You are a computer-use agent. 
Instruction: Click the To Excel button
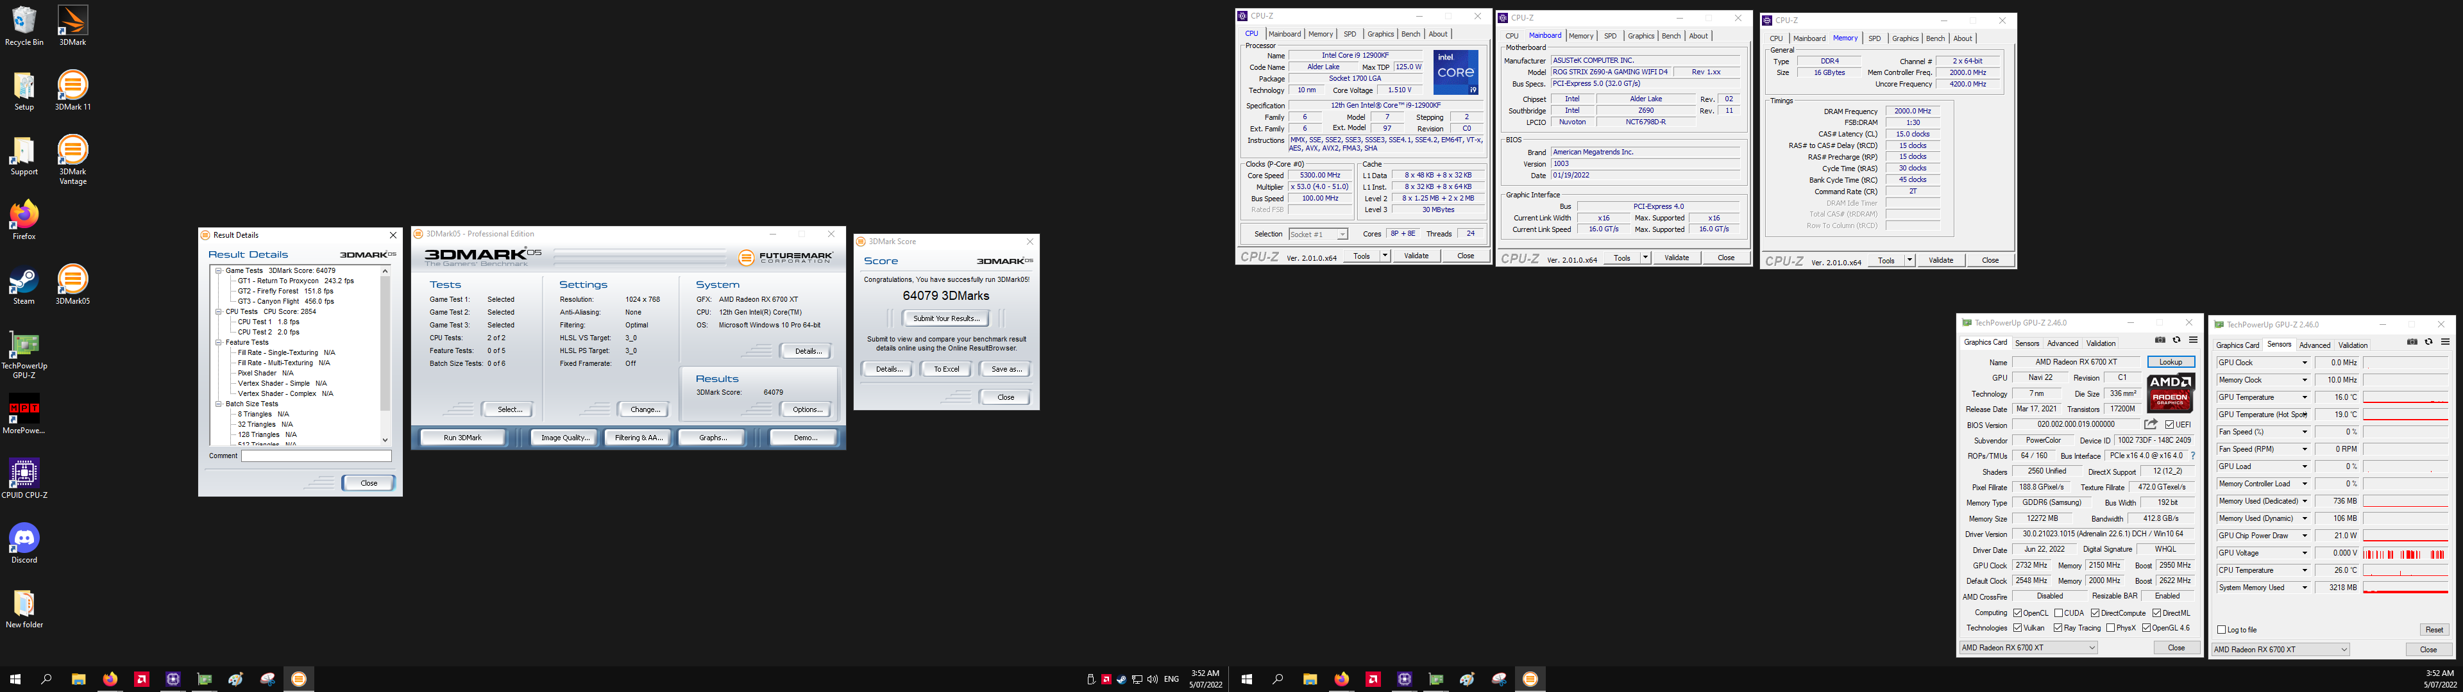pyautogui.click(x=945, y=369)
